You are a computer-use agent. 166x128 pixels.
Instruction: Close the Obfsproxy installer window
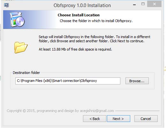(154, 4)
